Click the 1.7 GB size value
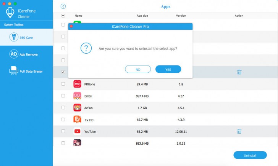 pyautogui.click(x=142, y=108)
